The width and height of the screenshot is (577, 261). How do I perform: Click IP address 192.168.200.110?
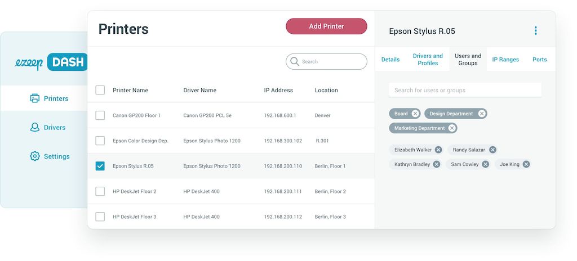pos(283,166)
